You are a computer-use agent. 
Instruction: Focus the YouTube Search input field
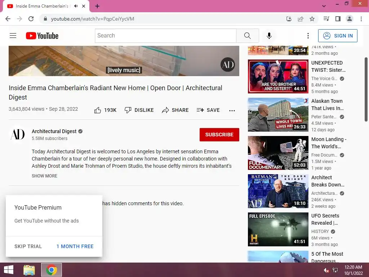point(166,36)
